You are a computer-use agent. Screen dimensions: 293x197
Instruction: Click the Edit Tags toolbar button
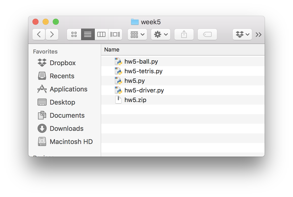tap(207, 34)
